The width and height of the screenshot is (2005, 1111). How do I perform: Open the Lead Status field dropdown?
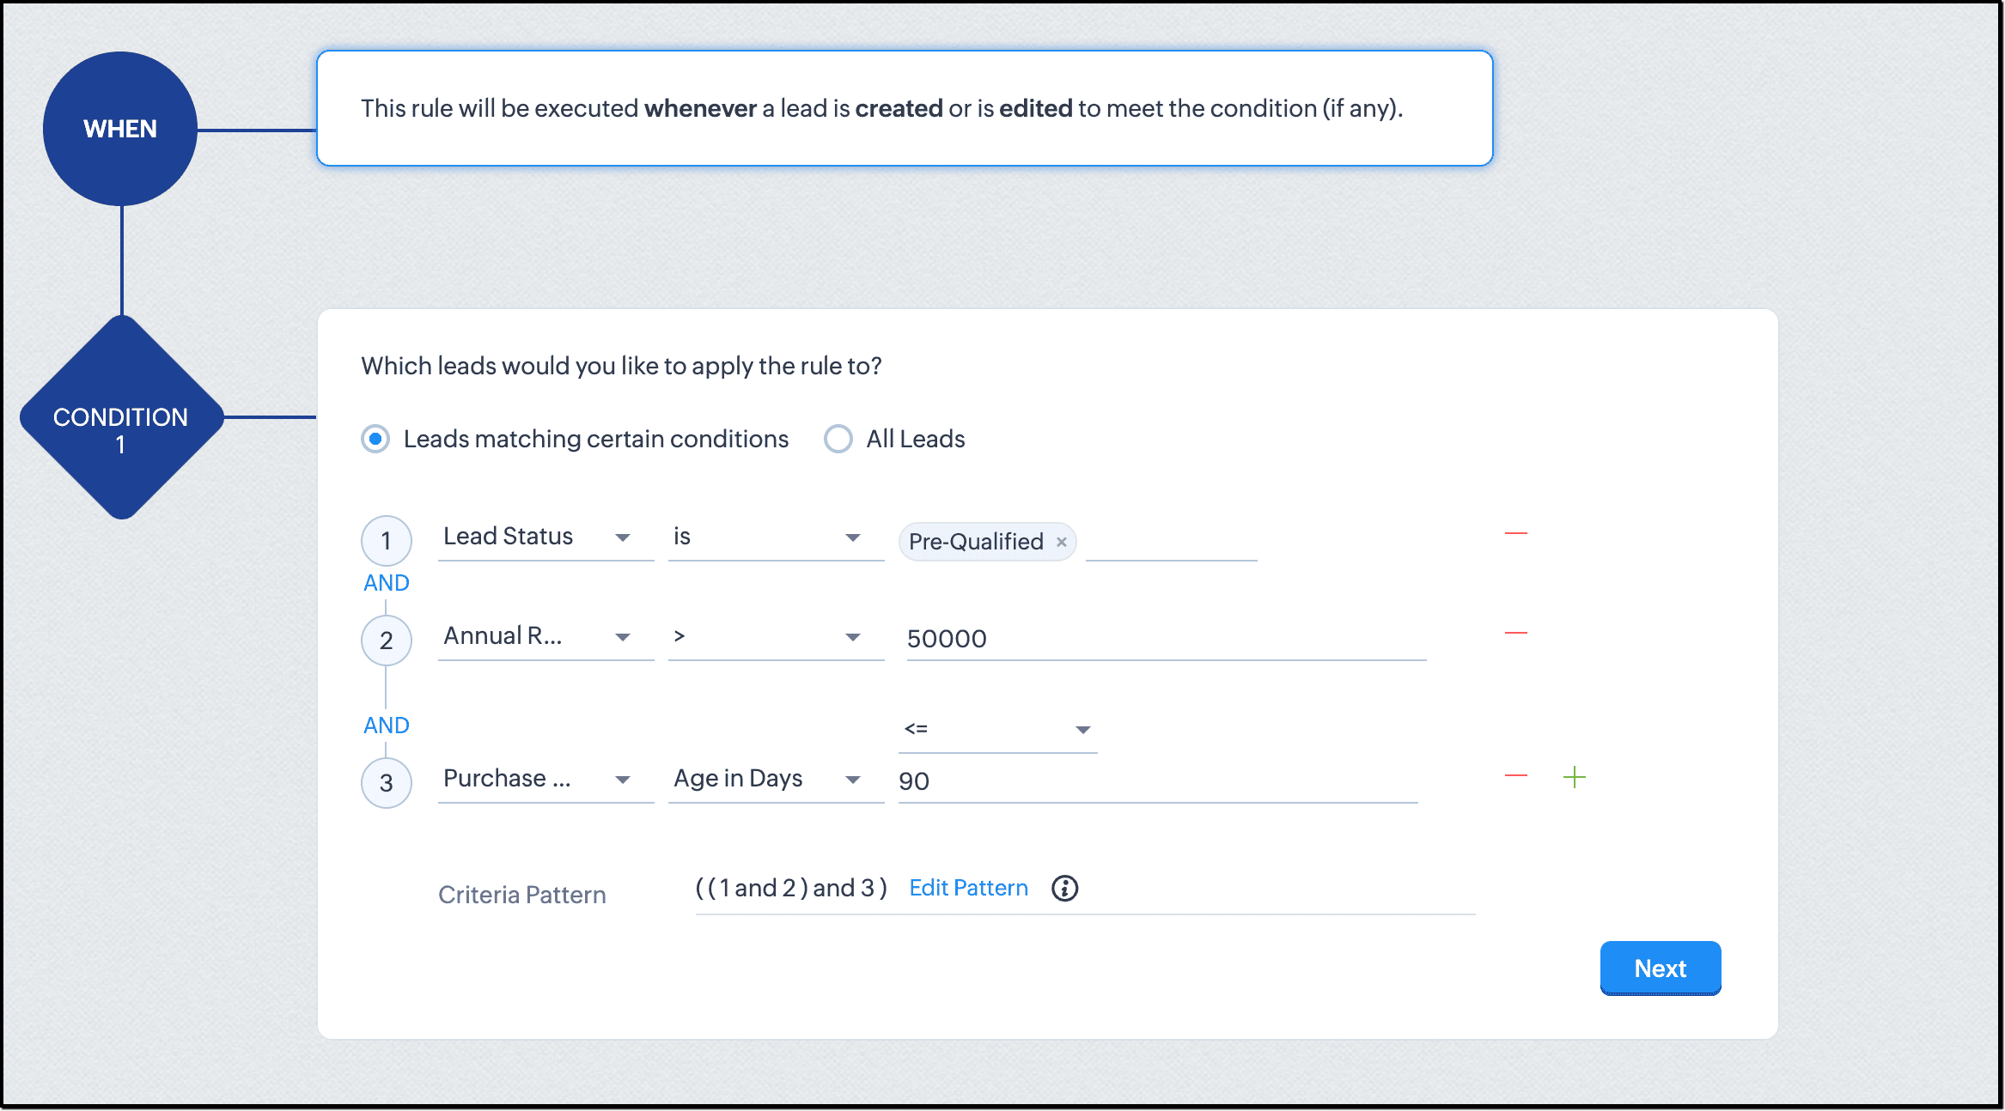pyautogui.click(x=545, y=537)
